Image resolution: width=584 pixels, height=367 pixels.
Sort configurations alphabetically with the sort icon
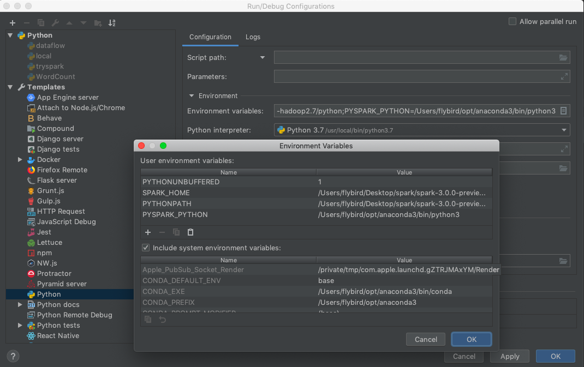pyautogui.click(x=112, y=23)
